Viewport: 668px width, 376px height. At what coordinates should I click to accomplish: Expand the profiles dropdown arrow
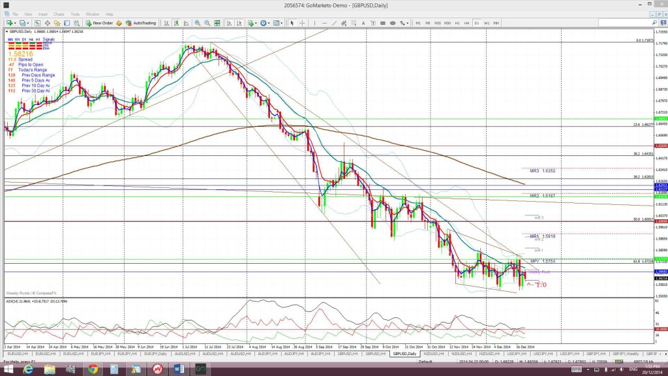tap(28, 23)
